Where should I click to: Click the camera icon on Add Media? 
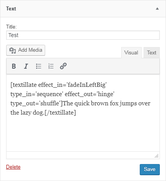(x=12, y=50)
